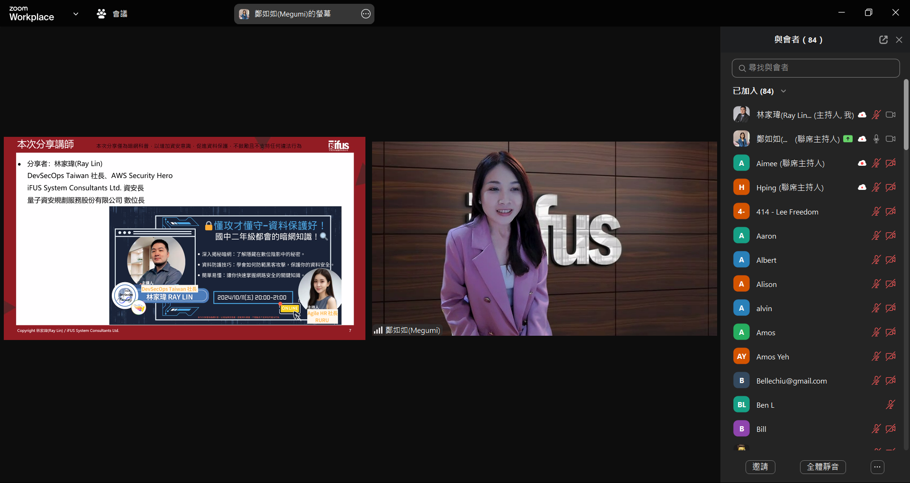Image resolution: width=910 pixels, height=483 pixels.
Task: Click the 全體靜音 mute all button
Action: point(823,467)
